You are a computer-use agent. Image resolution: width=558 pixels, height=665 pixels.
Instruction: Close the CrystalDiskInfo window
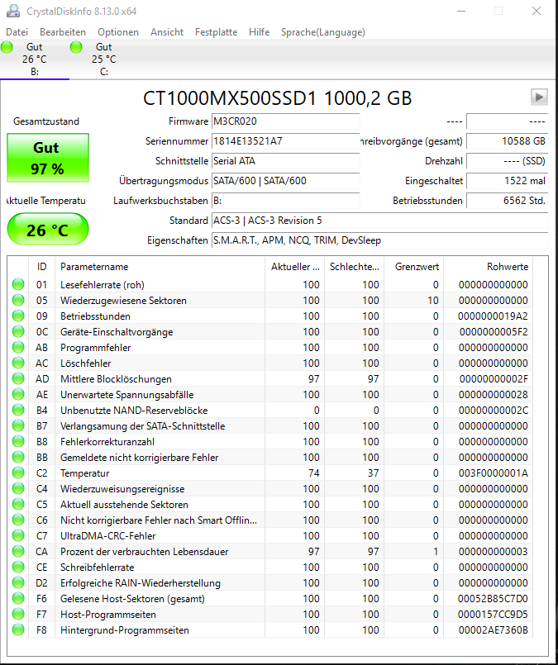(537, 11)
